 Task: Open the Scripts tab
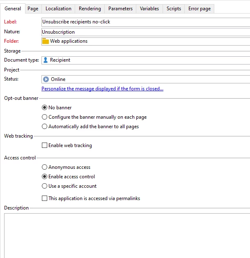point(174,9)
